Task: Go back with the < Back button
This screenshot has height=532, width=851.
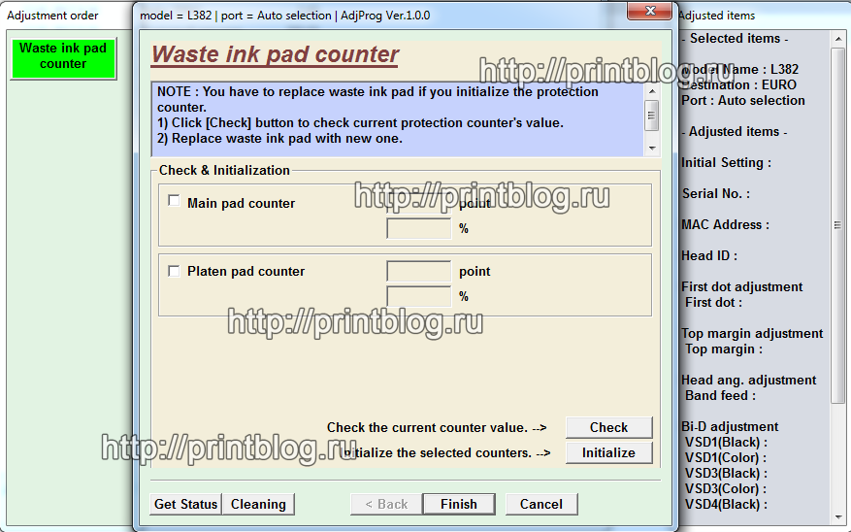Action: tap(386, 504)
